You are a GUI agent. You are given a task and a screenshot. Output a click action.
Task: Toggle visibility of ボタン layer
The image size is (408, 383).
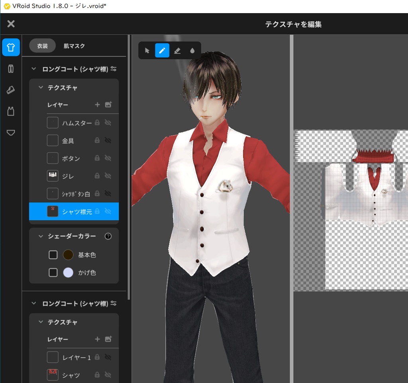tap(108, 158)
